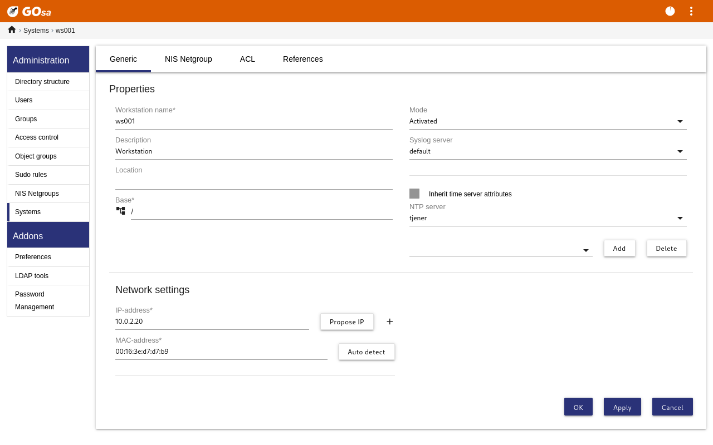713x445 pixels.
Task: Open the ACL tab
Action: pyautogui.click(x=247, y=59)
